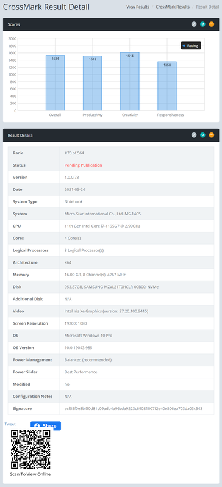The width and height of the screenshot is (222, 487).
Task: Expand the Scores panel to fullscreen
Action: point(194,24)
